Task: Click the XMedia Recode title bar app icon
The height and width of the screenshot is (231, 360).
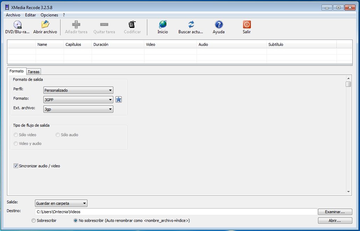Action: (7, 7)
